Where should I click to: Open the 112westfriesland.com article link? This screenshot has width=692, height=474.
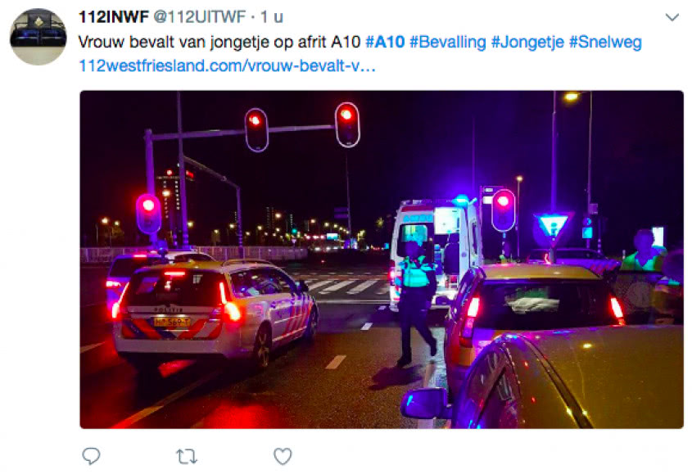pyautogui.click(x=227, y=65)
